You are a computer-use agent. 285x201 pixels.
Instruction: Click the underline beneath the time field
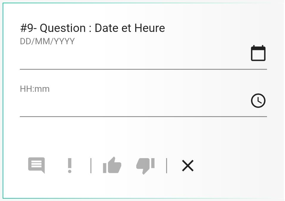coord(143,116)
